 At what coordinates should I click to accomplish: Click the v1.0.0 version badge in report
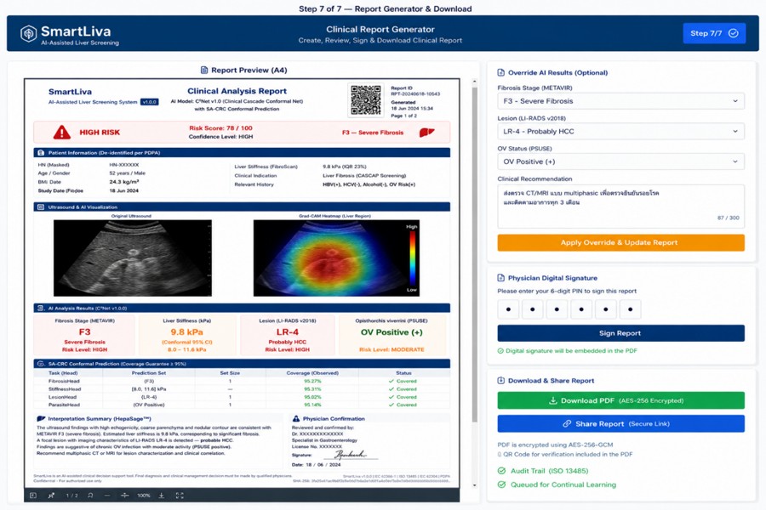tap(150, 102)
